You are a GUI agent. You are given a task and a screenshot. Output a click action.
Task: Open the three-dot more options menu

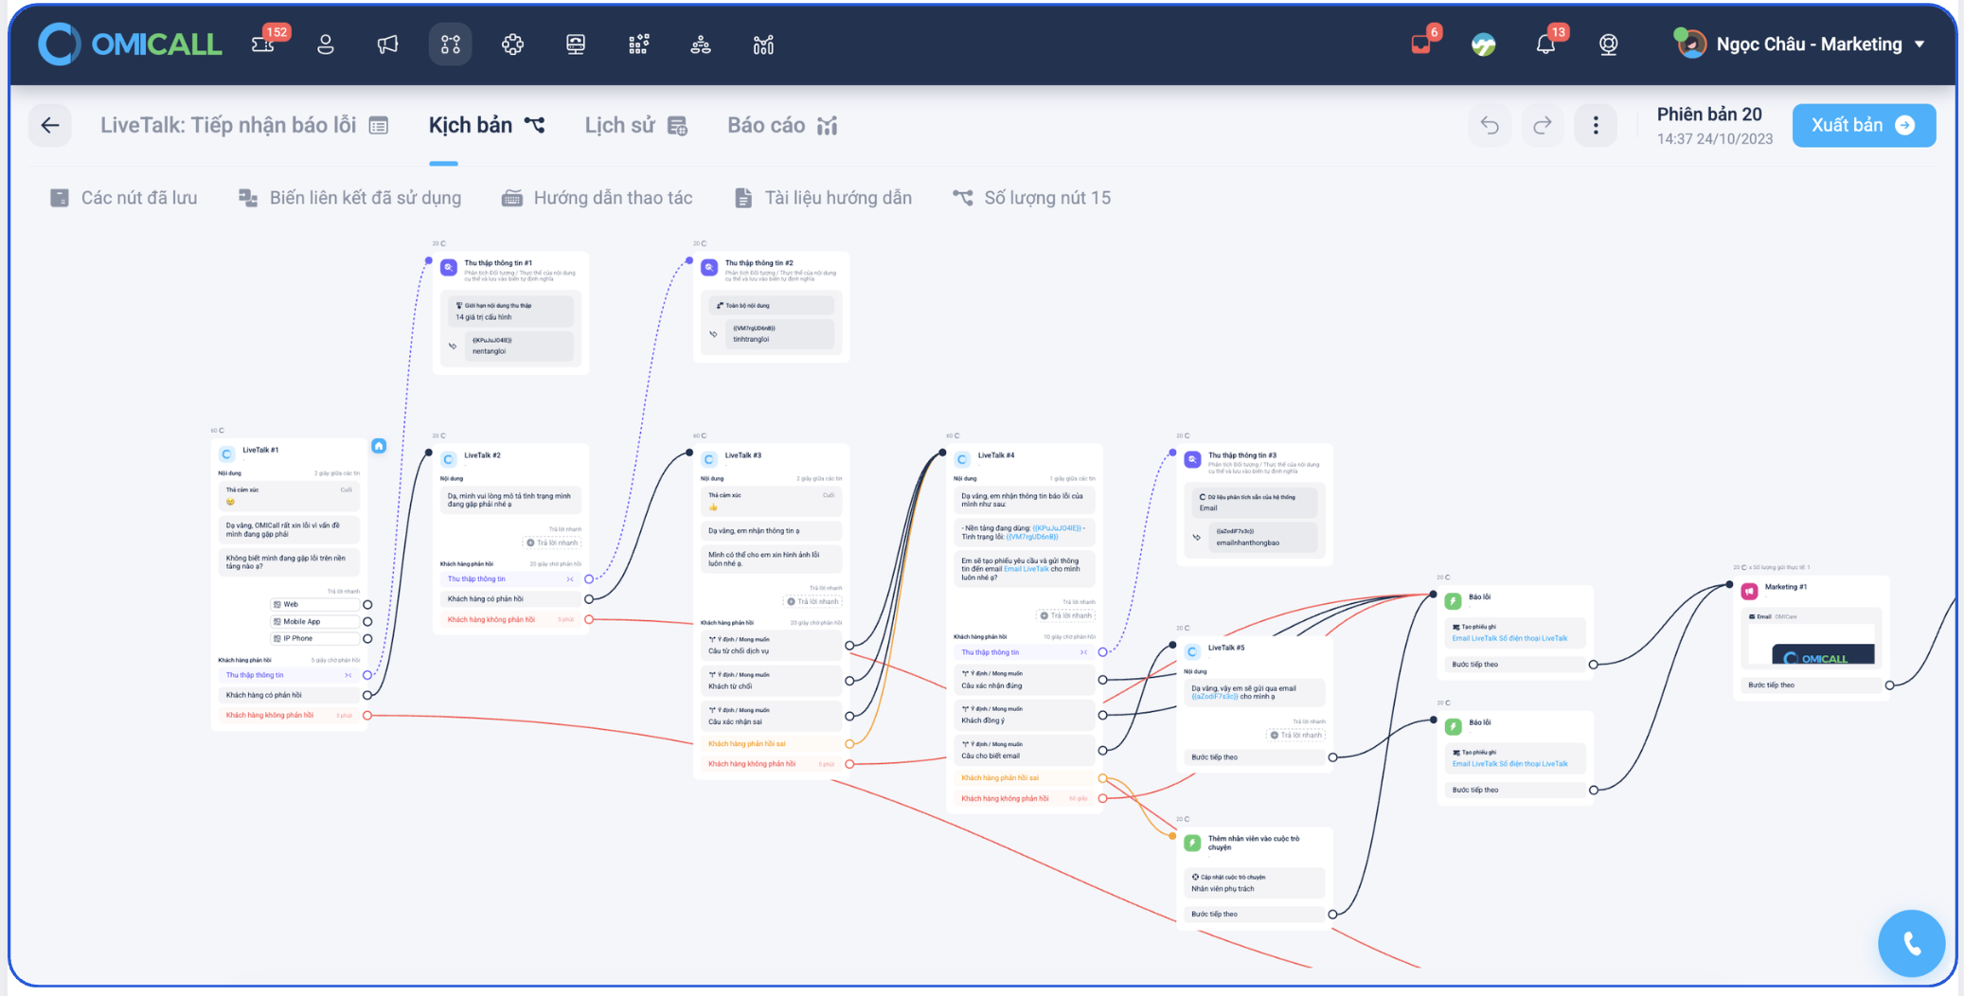tap(1596, 125)
